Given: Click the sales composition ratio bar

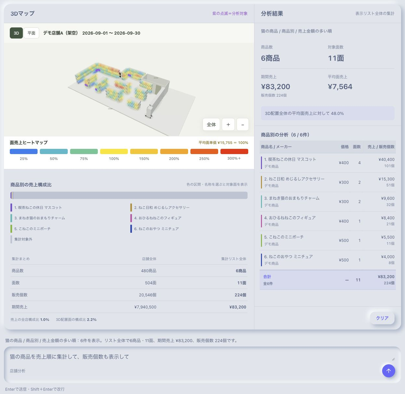Looking at the screenshot, I should pos(129,196).
